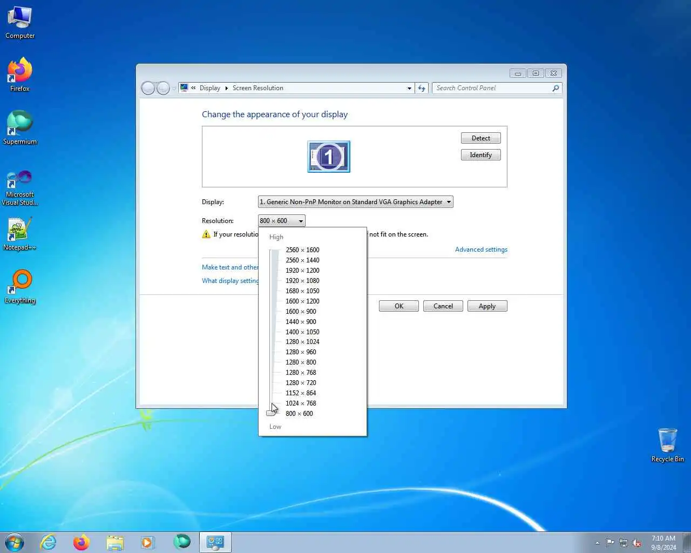The image size is (691, 553).
Task: Show hidden system tray icons
Action: coord(597,543)
